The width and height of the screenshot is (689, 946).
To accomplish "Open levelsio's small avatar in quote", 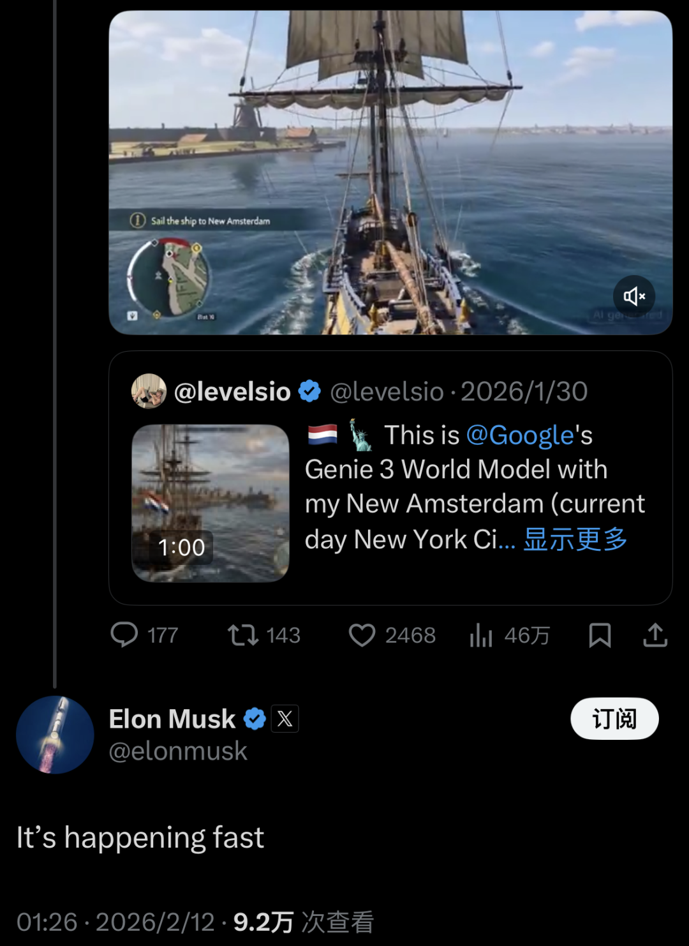I will pyautogui.click(x=149, y=391).
